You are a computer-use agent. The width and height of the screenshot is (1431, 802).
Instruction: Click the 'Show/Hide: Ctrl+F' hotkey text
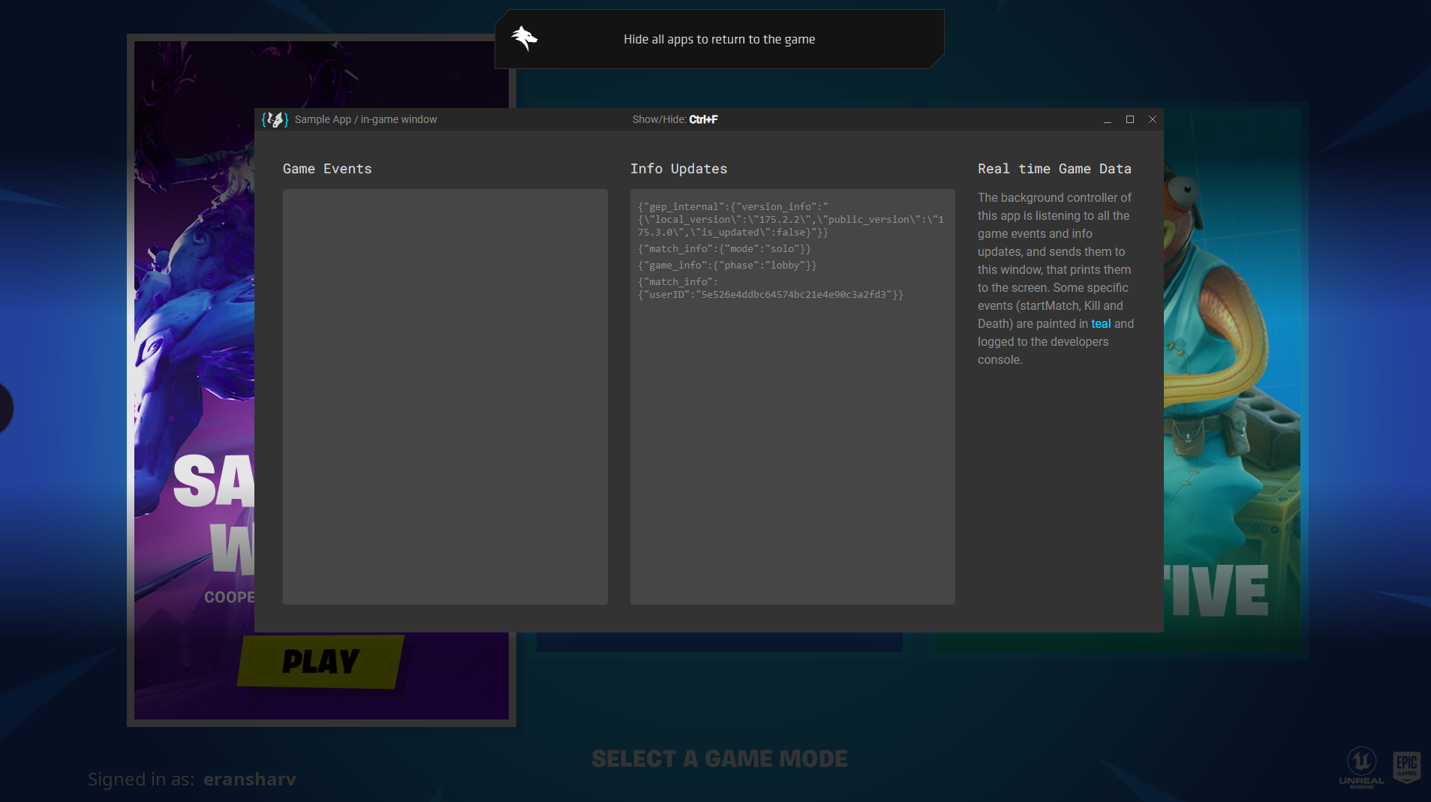click(x=675, y=119)
